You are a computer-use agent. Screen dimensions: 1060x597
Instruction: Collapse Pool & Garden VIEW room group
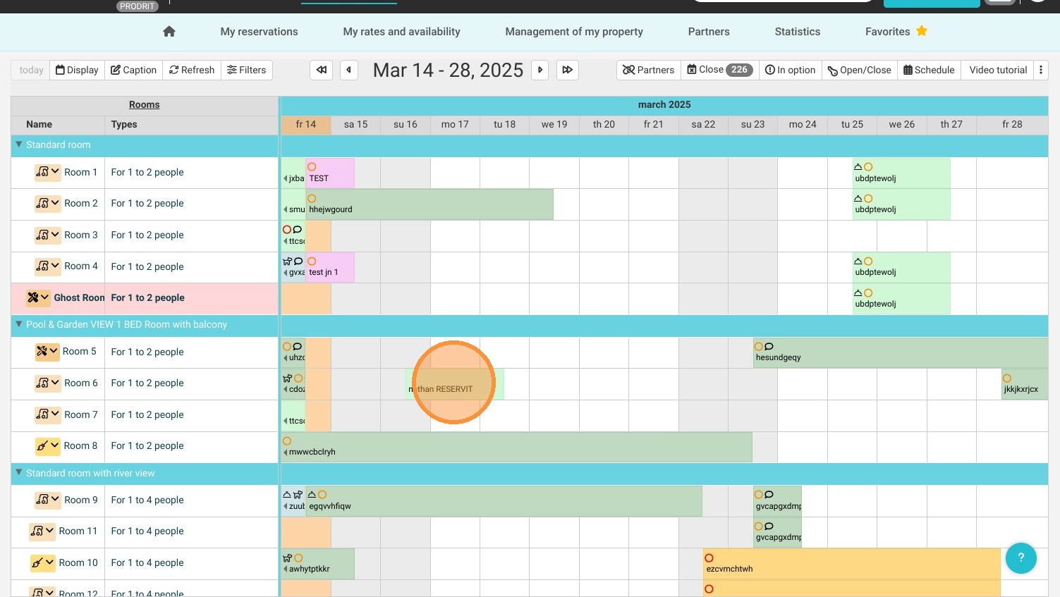click(x=19, y=324)
